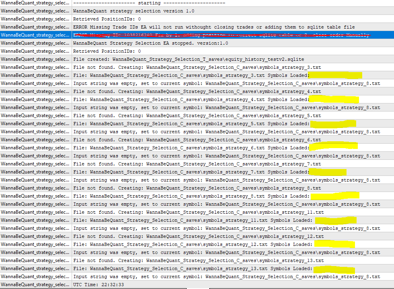
Task: Select 'Symbols Loaded' row for symbols_strategy_5.txt
Action: tap(197, 124)
